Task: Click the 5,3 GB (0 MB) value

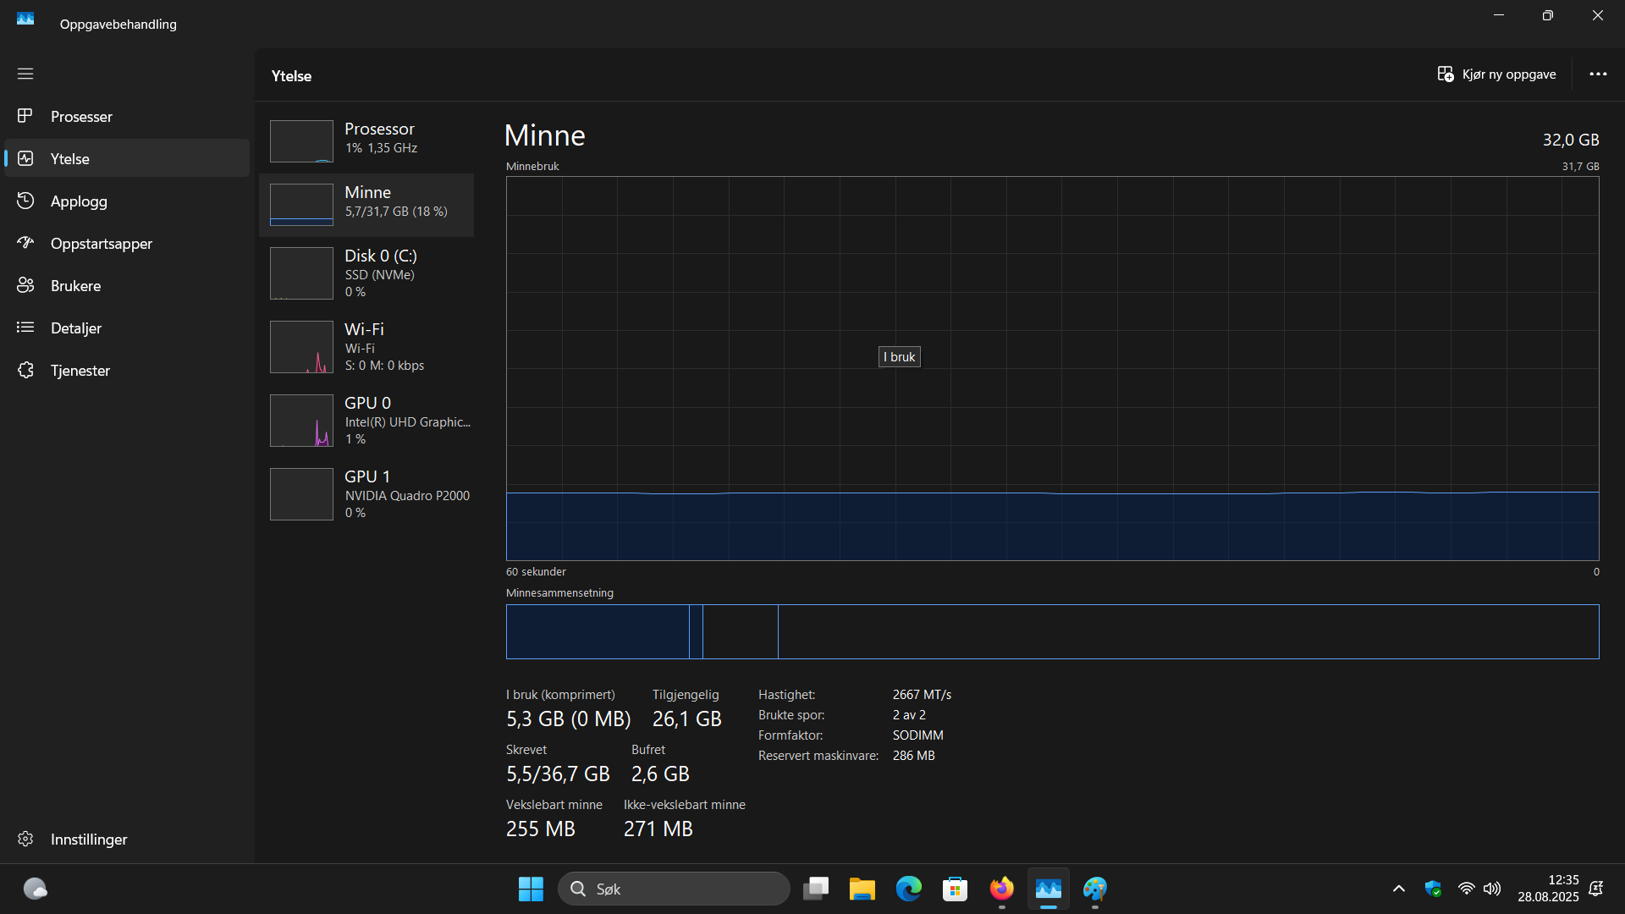Action: pos(569,719)
